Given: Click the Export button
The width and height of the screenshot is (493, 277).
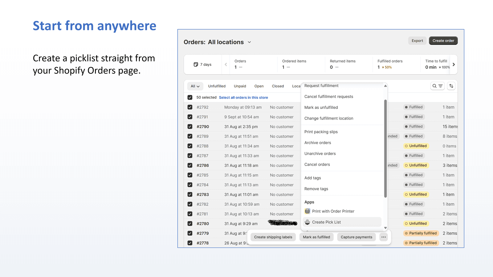Looking at the screenshot, I should pos(418,41).
